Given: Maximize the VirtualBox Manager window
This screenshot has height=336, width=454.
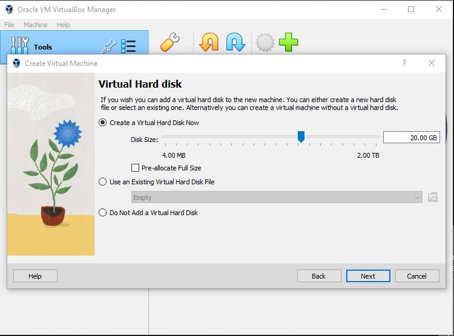Looking at the screenshot, I should 411,9.
